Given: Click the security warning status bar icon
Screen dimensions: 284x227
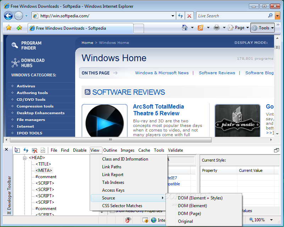Looking at the screenshot, I should point(145,220).
